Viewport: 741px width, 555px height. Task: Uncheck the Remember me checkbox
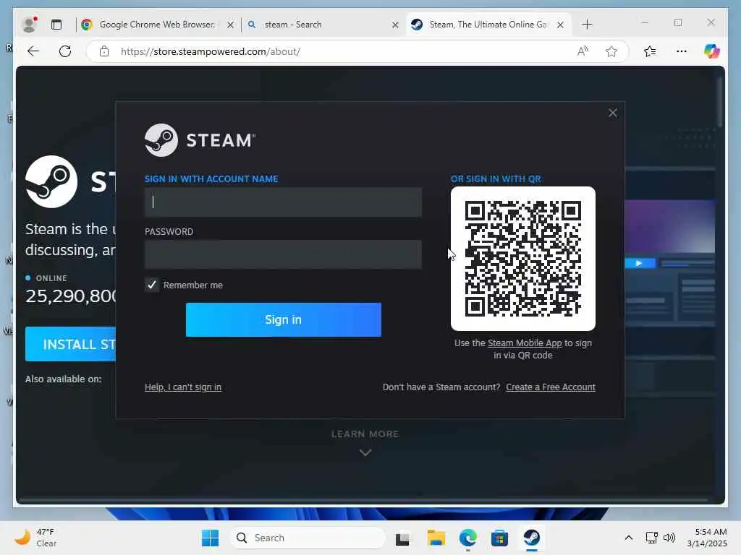point(152,285)
